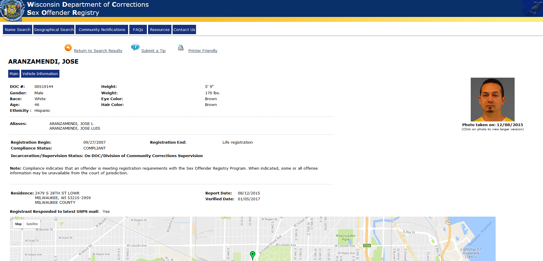Open the Vehicle Information tab
The width and height of the screenshot is (543, 261).
40,74
